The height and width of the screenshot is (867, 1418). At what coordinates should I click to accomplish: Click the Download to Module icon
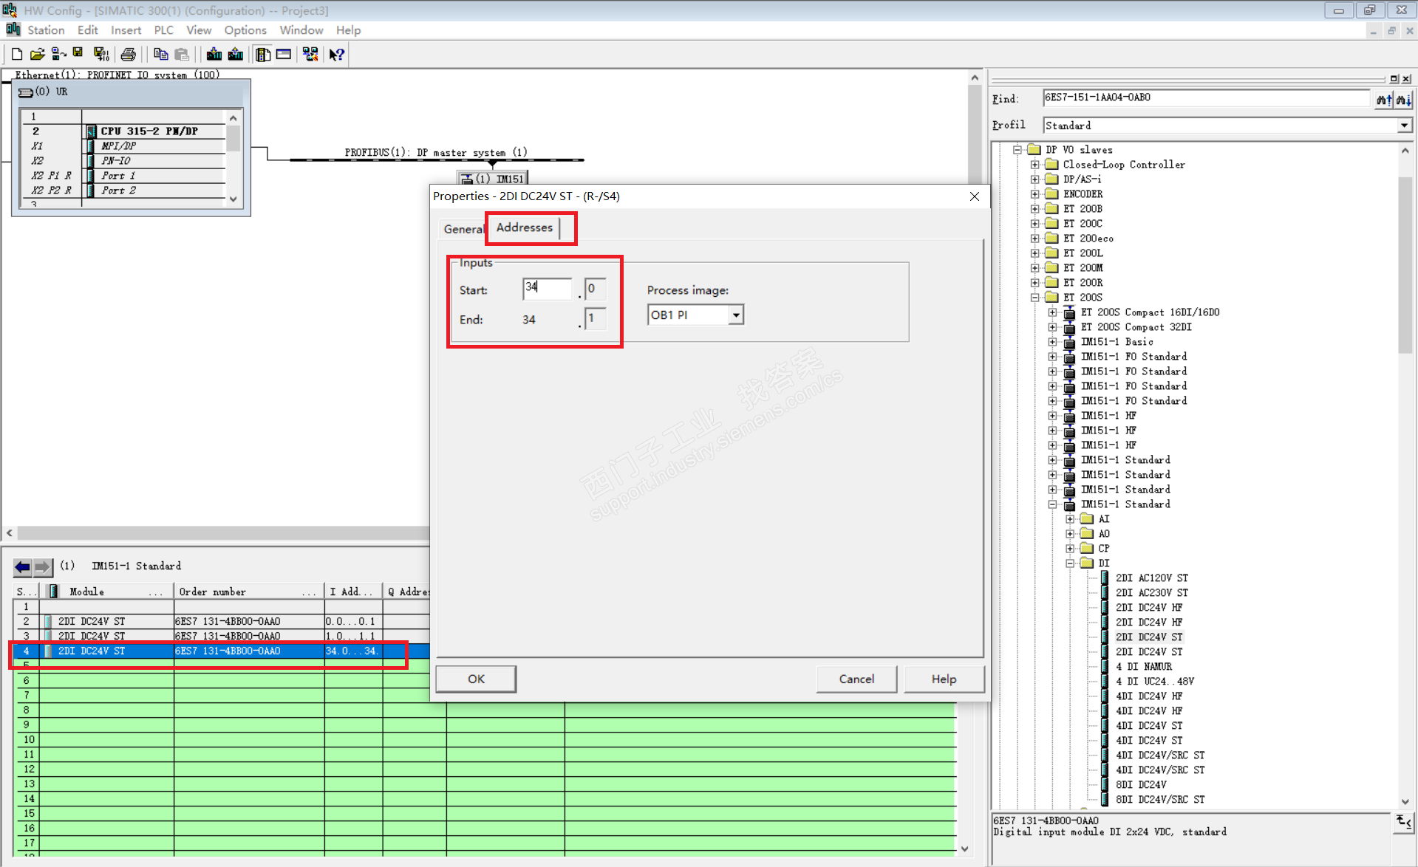tap(214, 54)
